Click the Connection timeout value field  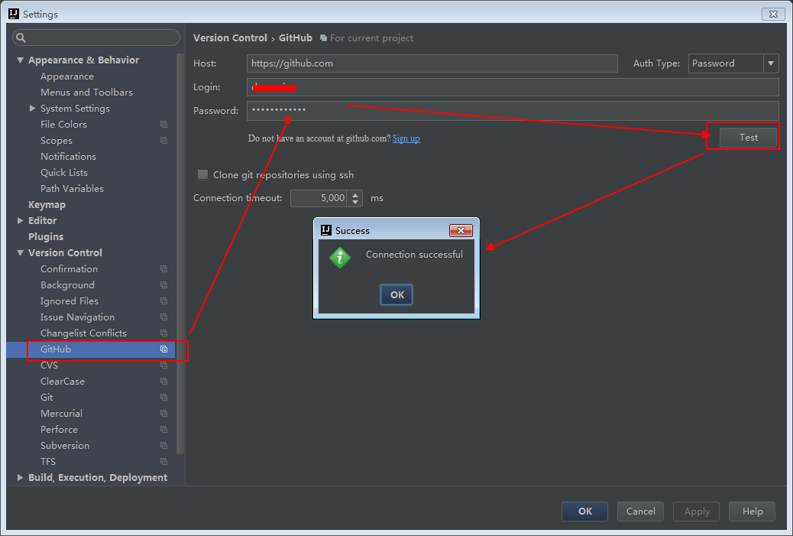[x=319, y=198]
